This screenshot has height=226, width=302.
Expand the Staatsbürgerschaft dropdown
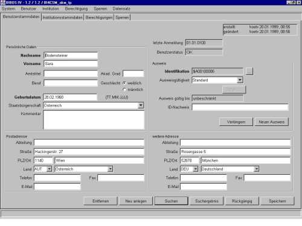point(141,105)
